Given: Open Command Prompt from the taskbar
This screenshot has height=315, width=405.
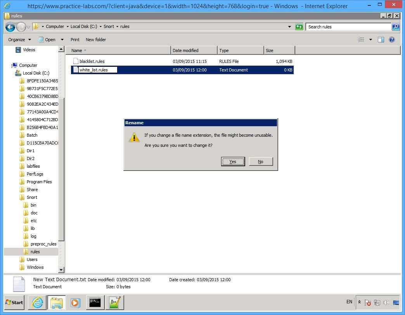Looking at the screenshot, I should [x=95, y=302].
